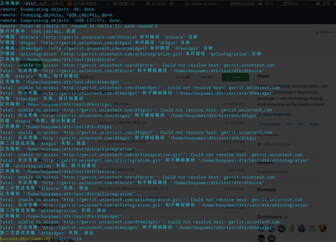The height and width of the screenshot is (242, 336).
Task: Click terminal line "第二次尝试克隆 'dtkgui' 失败"
Action: click(43, 144)
